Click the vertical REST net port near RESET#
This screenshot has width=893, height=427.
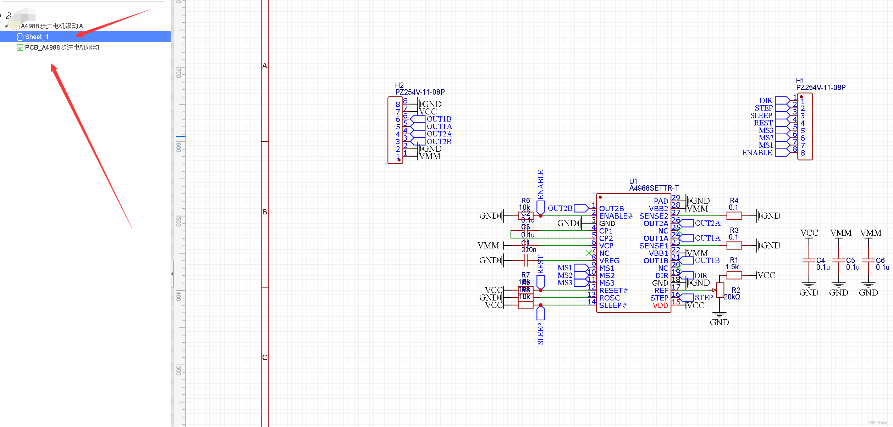(x=540, y=273)
